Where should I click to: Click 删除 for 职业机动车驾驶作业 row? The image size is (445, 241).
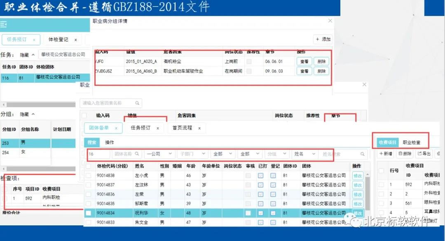point(321,71)
